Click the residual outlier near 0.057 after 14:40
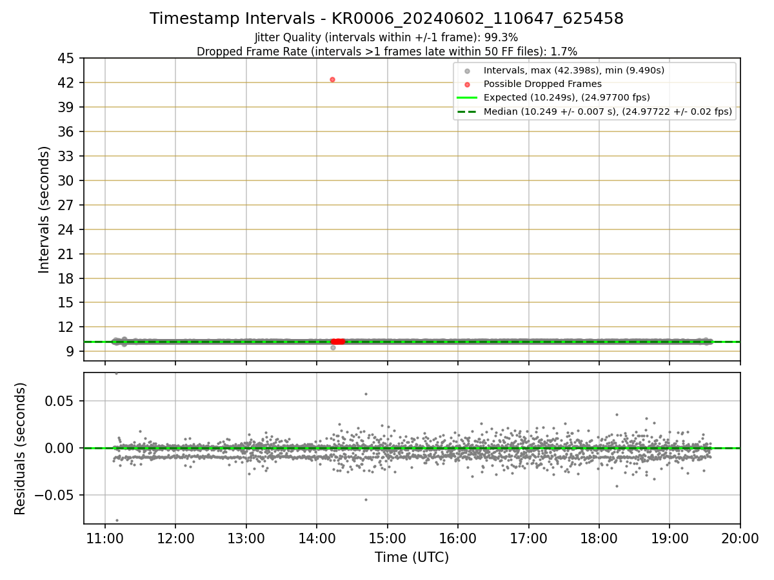The image size is (774, 580). pos(366,394)
